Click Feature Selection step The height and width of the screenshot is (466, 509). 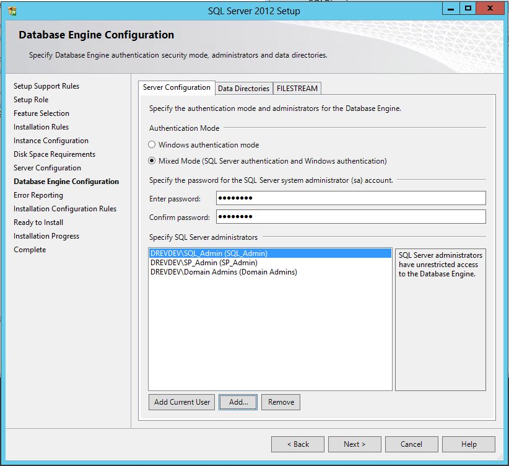(41, 113)
